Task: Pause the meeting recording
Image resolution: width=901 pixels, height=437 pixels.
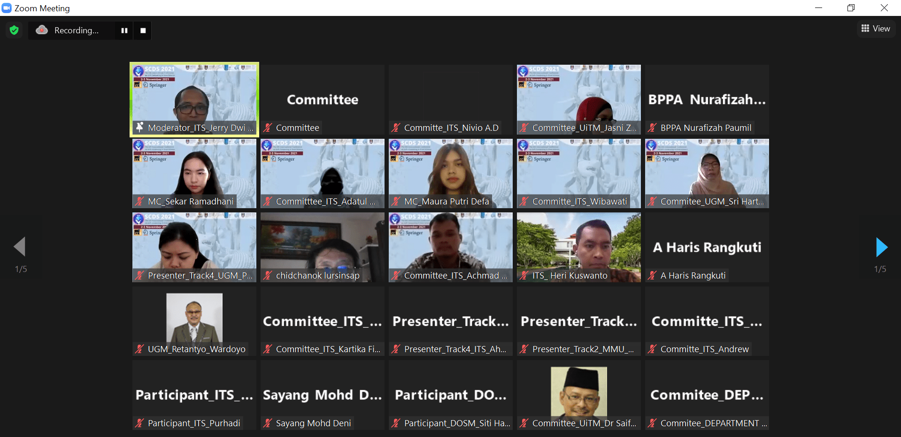Action: click(x=124, y=30)
